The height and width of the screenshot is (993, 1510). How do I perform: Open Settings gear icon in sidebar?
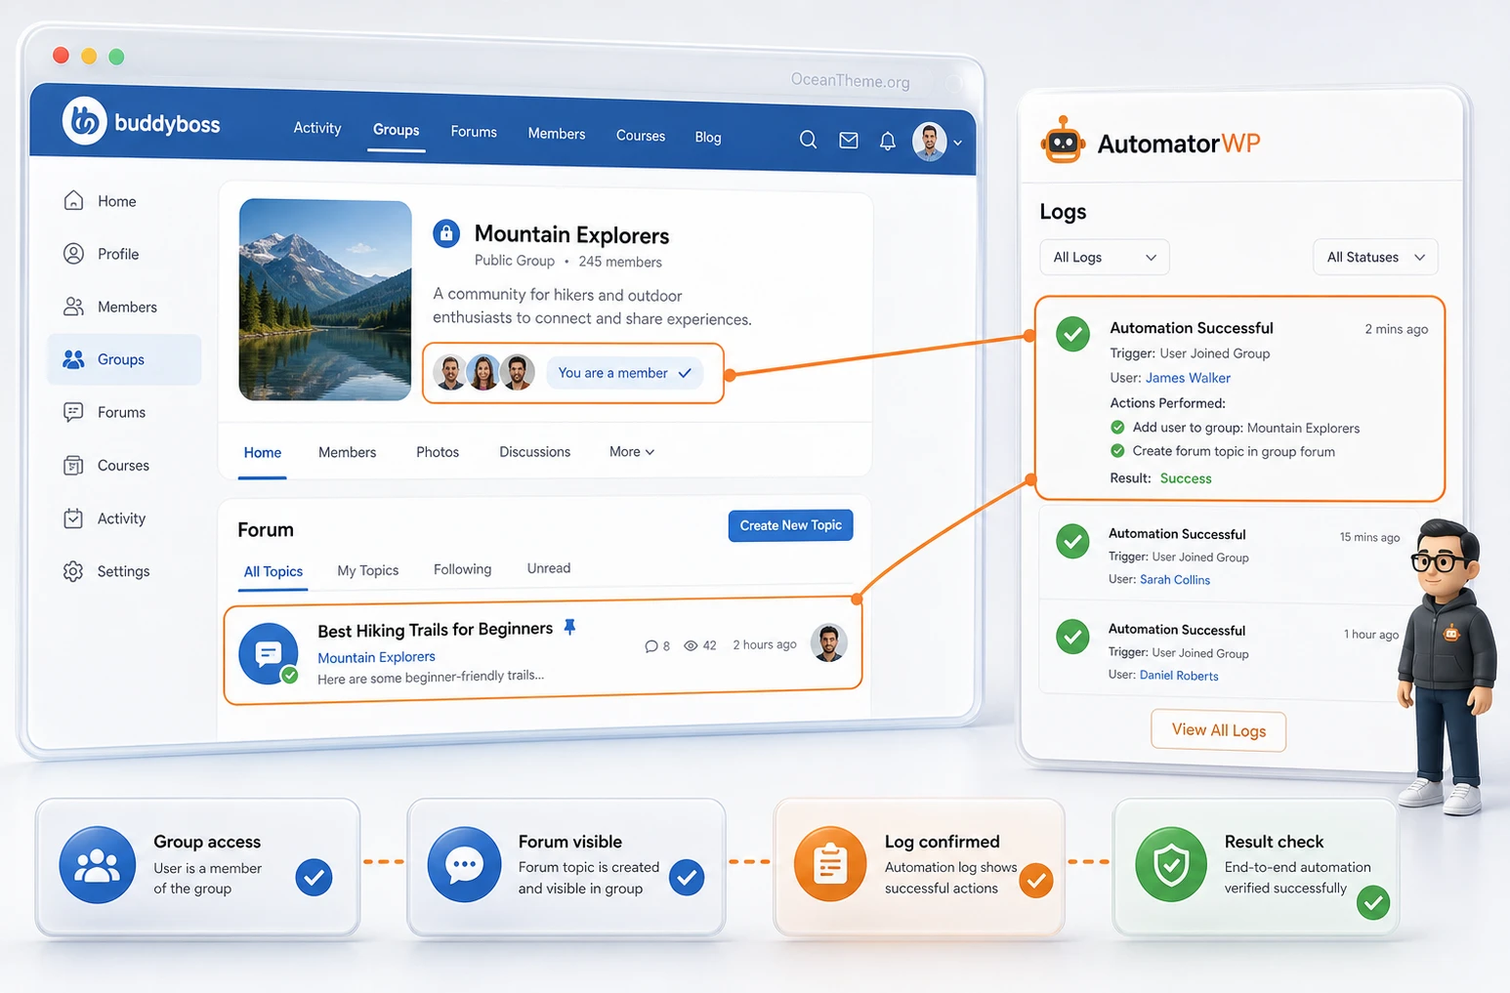73,571
